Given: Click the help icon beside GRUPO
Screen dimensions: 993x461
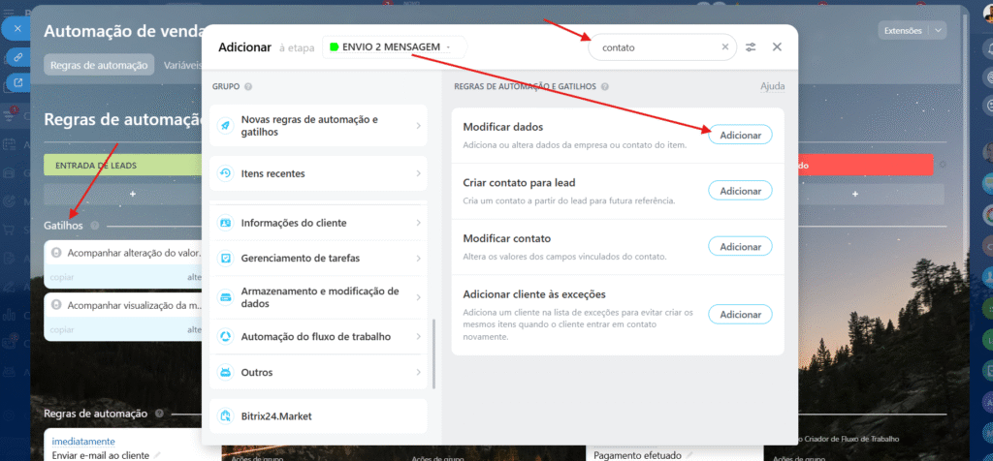Looking at the screenshot, I should pyautogui.click(x=249, y=86).
